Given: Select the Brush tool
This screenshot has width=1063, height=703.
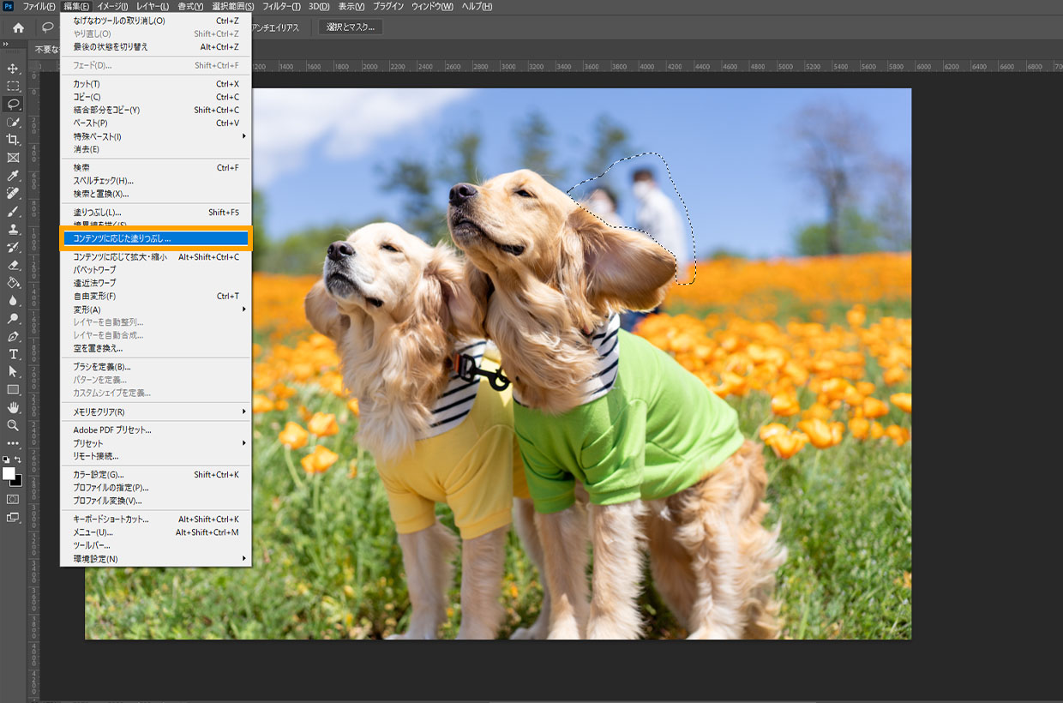Looking at the screenshot, I should pos(13,211).
